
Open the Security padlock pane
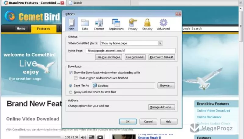click(147, 24)
